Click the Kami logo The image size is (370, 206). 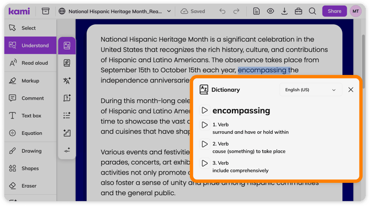[x=19, y=11]
